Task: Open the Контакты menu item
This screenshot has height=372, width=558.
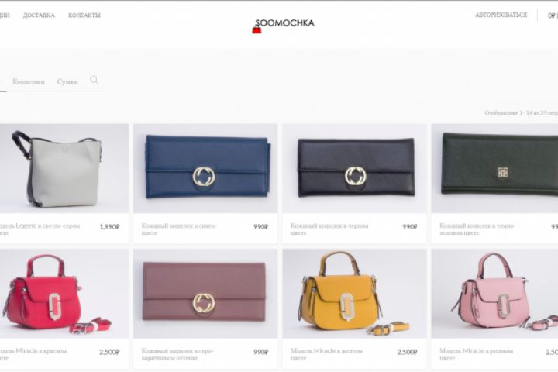Action: click(x=84, y=15)
